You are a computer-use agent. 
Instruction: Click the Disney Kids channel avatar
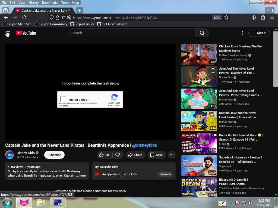tap(10, 155)
